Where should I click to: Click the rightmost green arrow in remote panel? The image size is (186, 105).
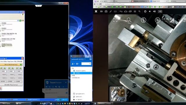pyautogui.click(x=20, y=68)
